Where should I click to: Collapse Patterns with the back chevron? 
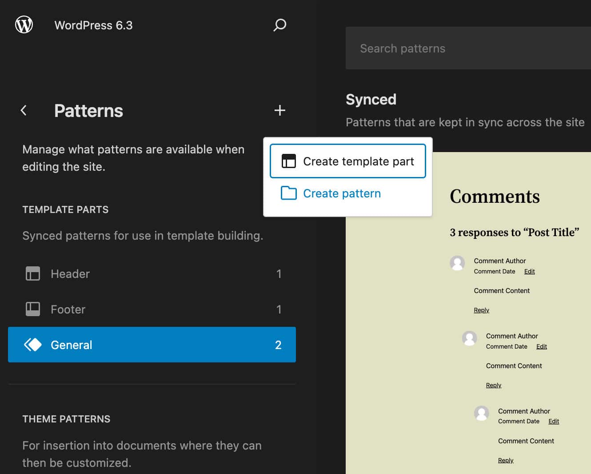pos(23,110)
